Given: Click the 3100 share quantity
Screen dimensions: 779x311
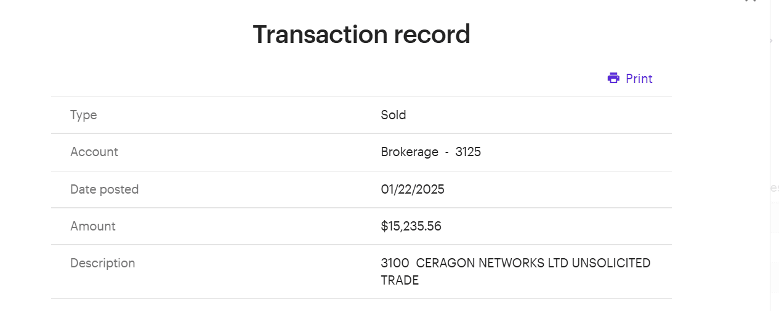Looking at the screenshot, I should point(395,263).
